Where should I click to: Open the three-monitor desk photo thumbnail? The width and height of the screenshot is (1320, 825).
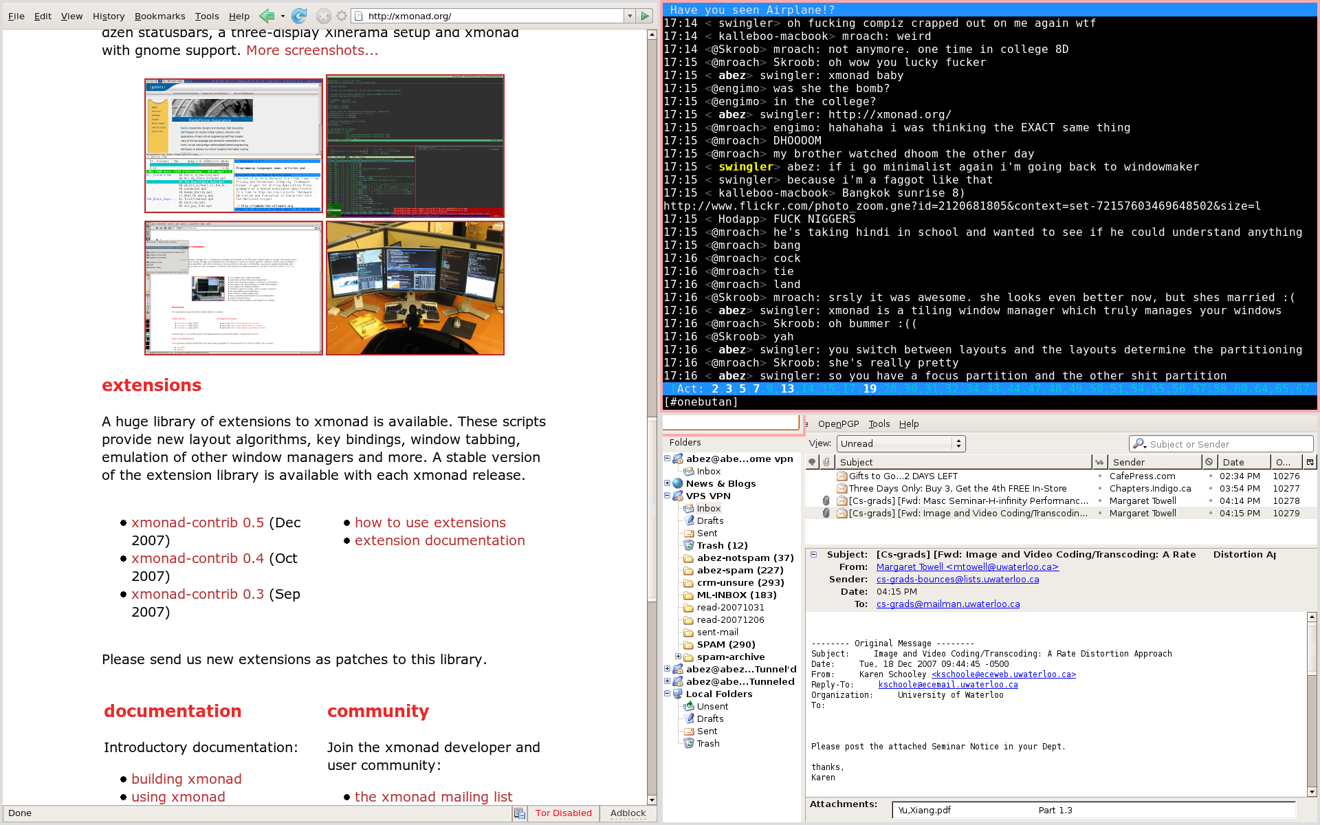click(x=415, y=288)
